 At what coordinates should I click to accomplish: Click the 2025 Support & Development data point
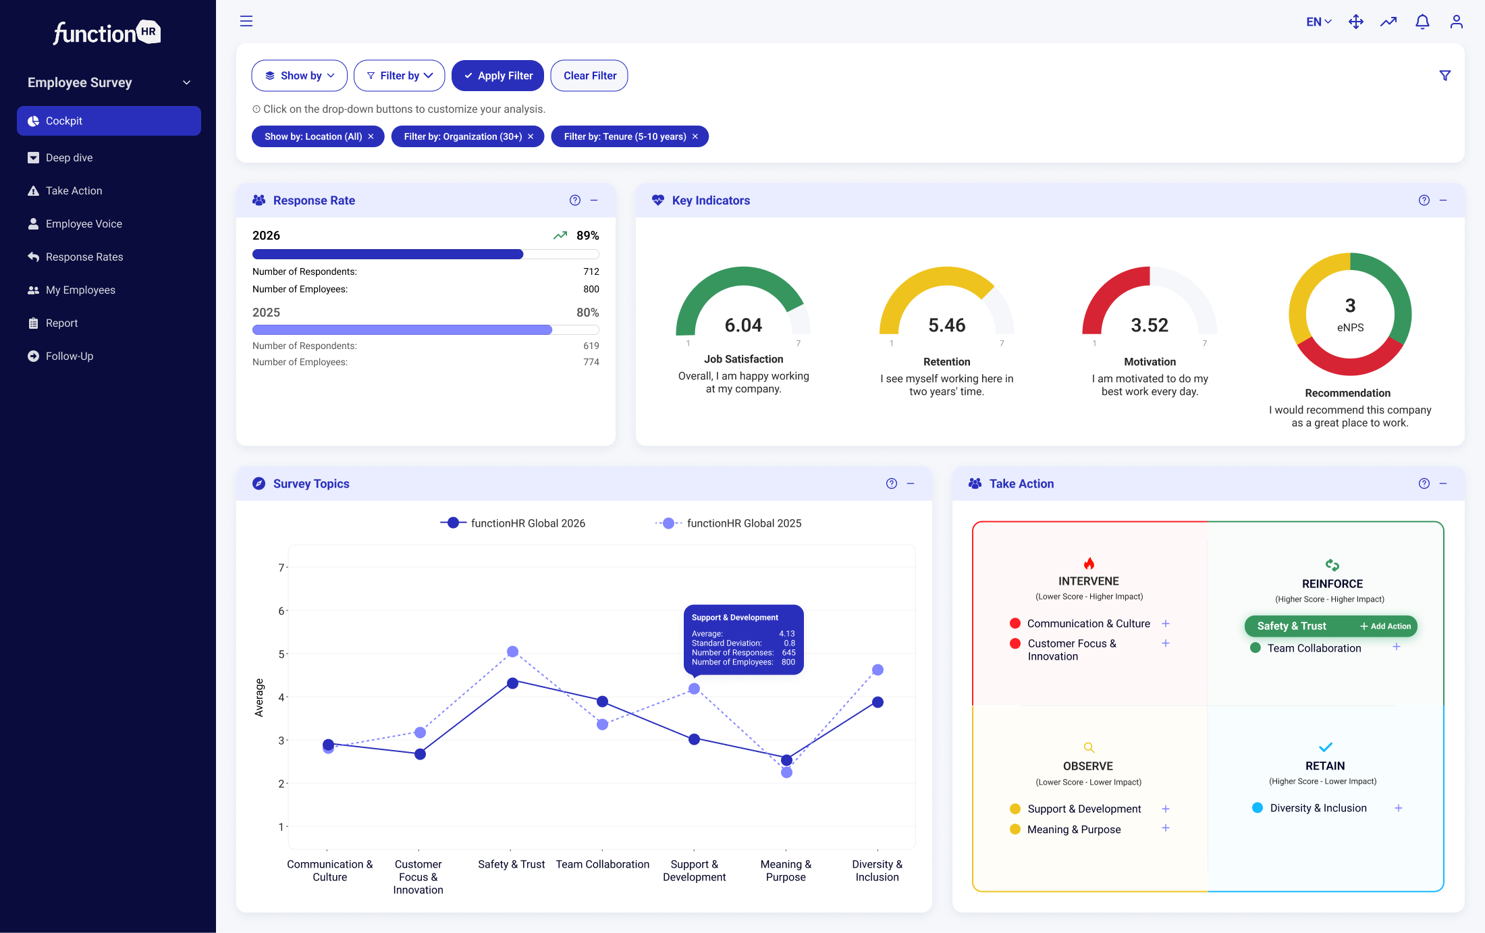(694, 689)
